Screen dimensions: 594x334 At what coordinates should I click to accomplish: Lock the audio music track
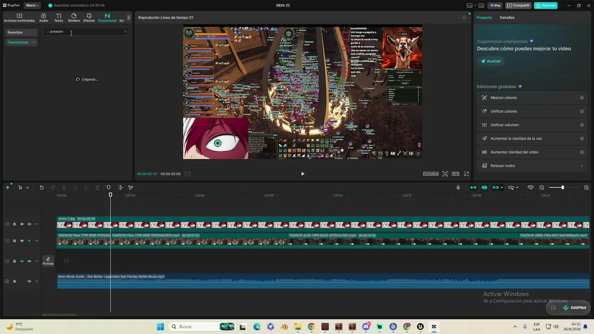(x=14, y=281)
